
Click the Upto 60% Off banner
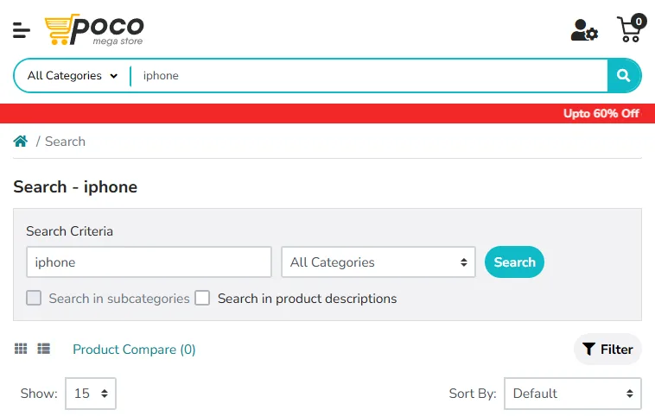(x=601, y=113)
